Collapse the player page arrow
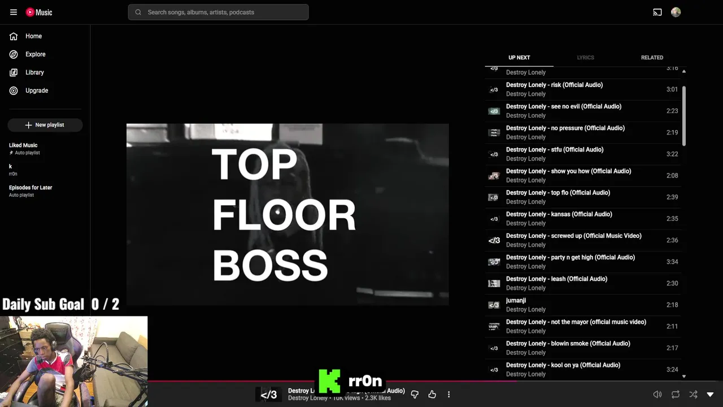Screen dimensions: 723x407 click(710, 394)
